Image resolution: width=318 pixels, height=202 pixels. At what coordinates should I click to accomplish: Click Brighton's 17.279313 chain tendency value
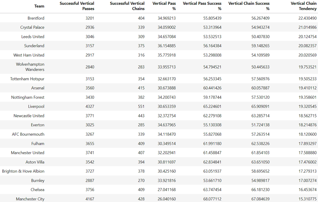[x=307, y=171]
